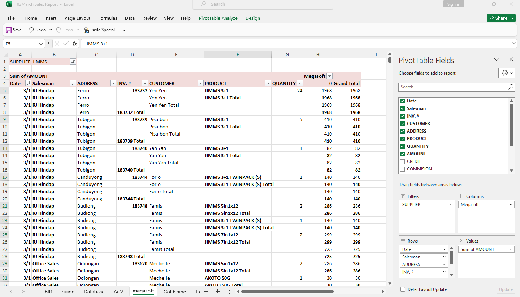This screenshot has width=520, height=297.
Task: Click the sheet's vertical scroll down arrow
Action: point(390,284)
